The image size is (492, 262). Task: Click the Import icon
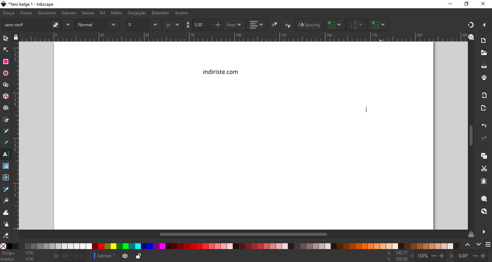pos(484,95)
